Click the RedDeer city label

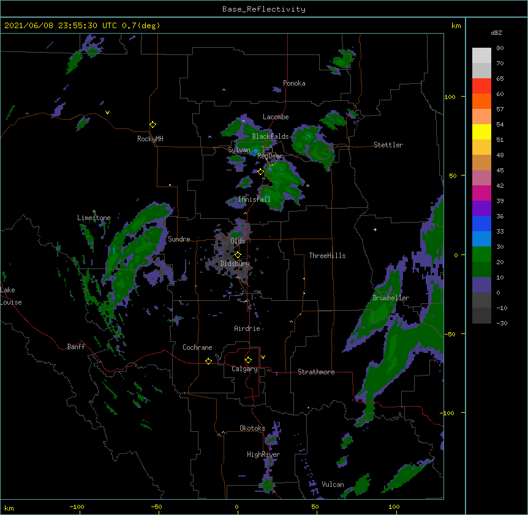[x=270, y=157]
